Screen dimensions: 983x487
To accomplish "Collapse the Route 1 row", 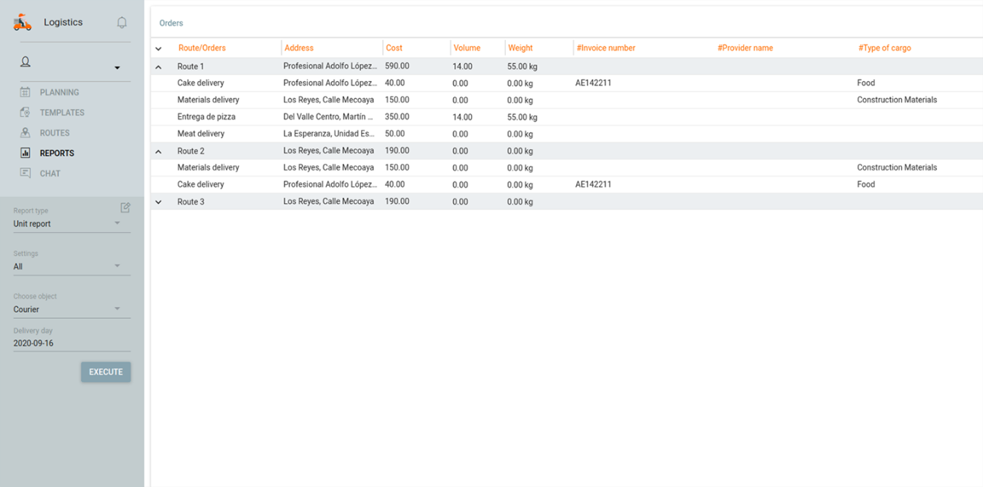I will click(159, 67).
